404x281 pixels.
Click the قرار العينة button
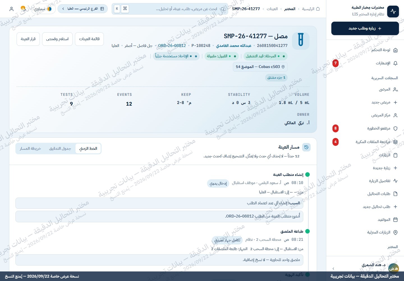[x=28, y=39]
